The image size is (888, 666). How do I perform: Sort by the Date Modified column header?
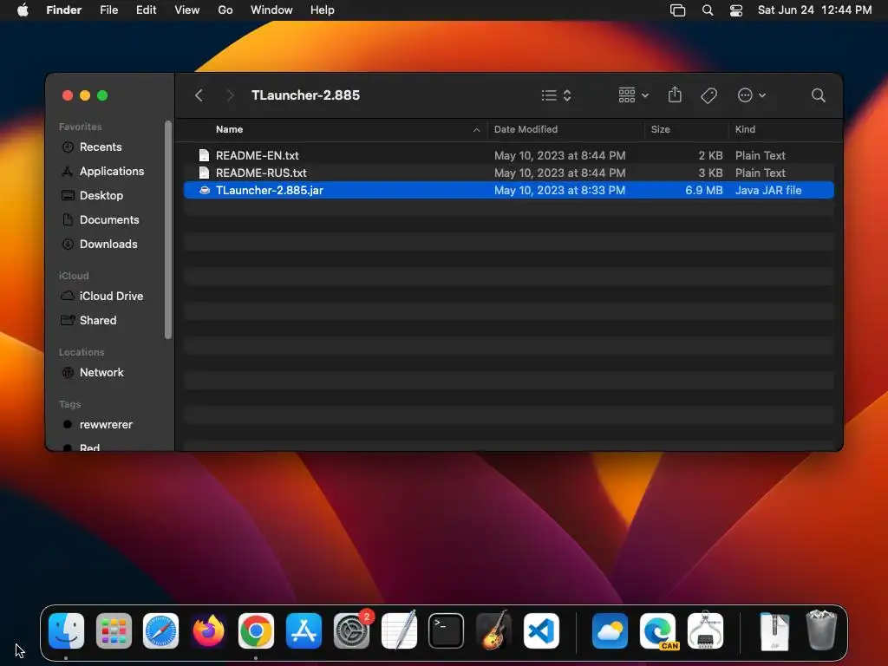click(x=526, y=130)
